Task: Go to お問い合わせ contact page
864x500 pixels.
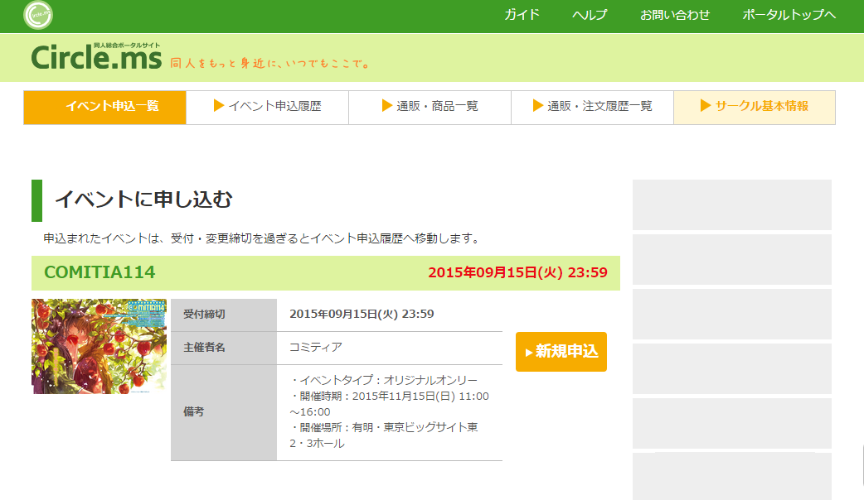Action: click(x=675, y=15)
